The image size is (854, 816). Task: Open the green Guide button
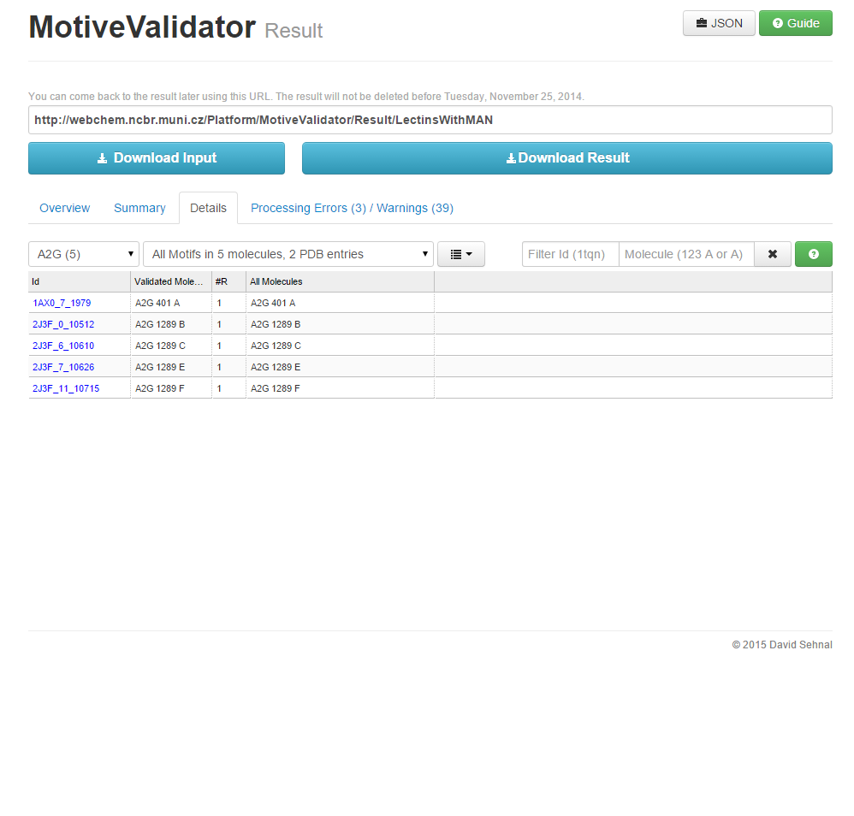click(796, 23)
